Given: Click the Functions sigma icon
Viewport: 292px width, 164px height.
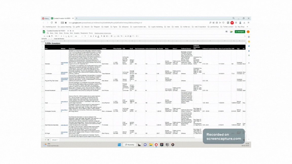Looking at the screenshot, I should tap(137, 36).
